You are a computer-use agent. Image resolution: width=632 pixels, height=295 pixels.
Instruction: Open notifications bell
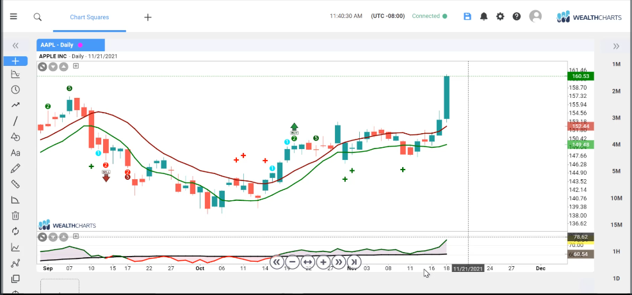point(483,16)
